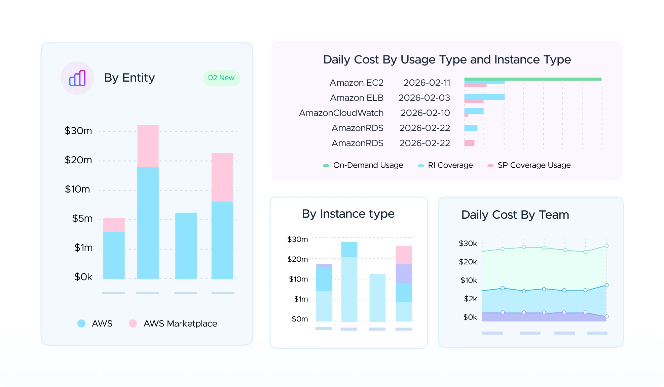Viewport: 664px width, 387px height.
Task: Click Amazon EC2's green On-Demand Usage bar
Action: point(533,79)
